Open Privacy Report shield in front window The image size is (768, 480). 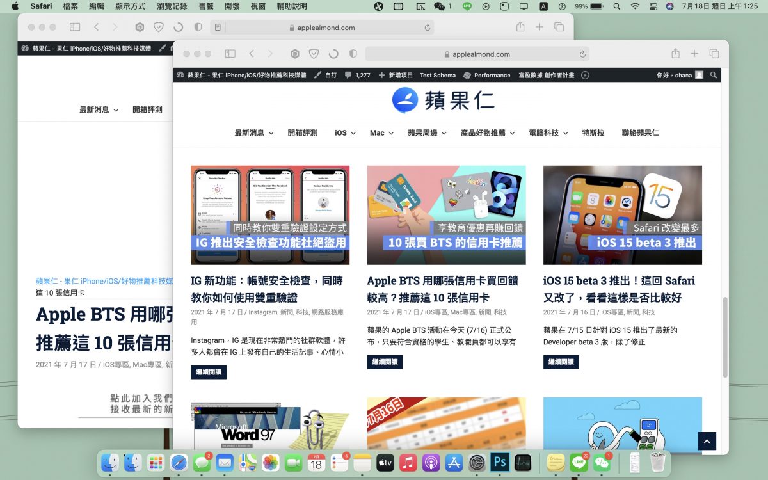pyautogui.click(x=314, y=54)
